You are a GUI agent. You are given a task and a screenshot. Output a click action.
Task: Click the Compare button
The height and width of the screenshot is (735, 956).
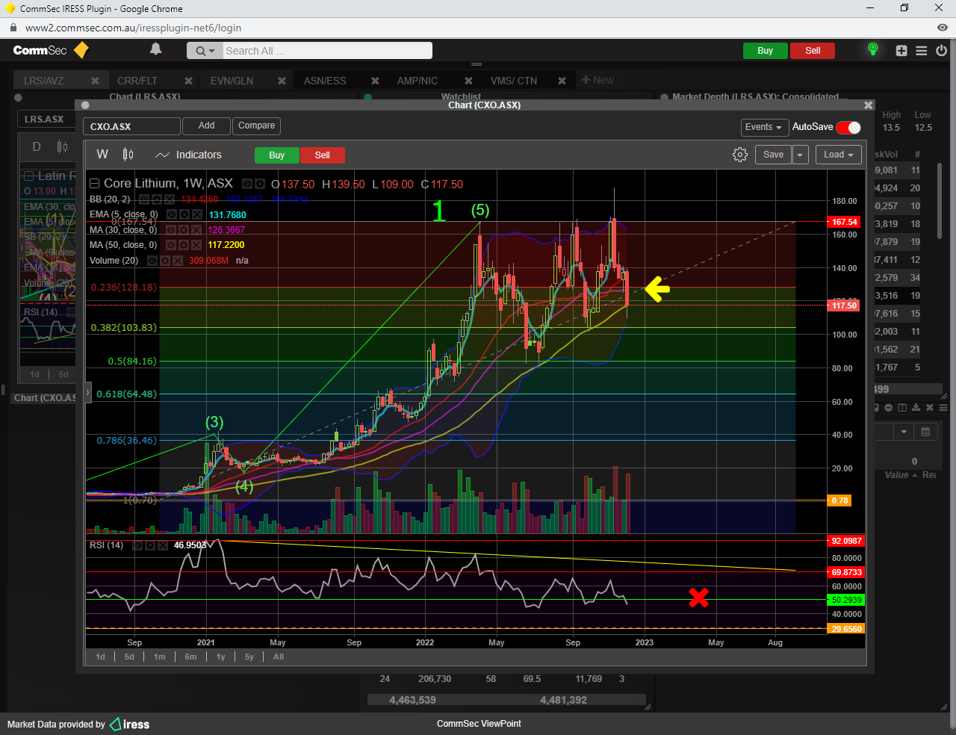coord(257,126)
